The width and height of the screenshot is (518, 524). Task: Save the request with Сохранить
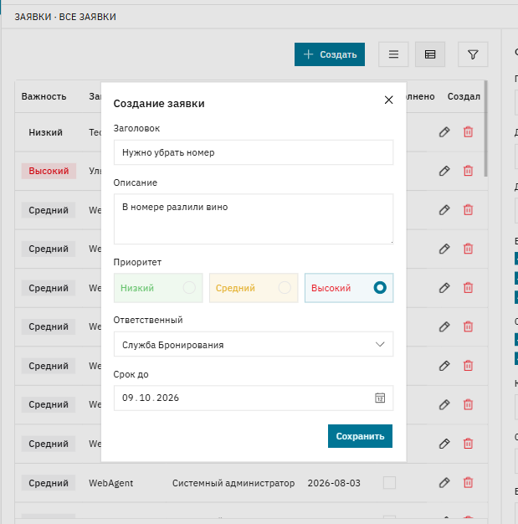[360, 436]
